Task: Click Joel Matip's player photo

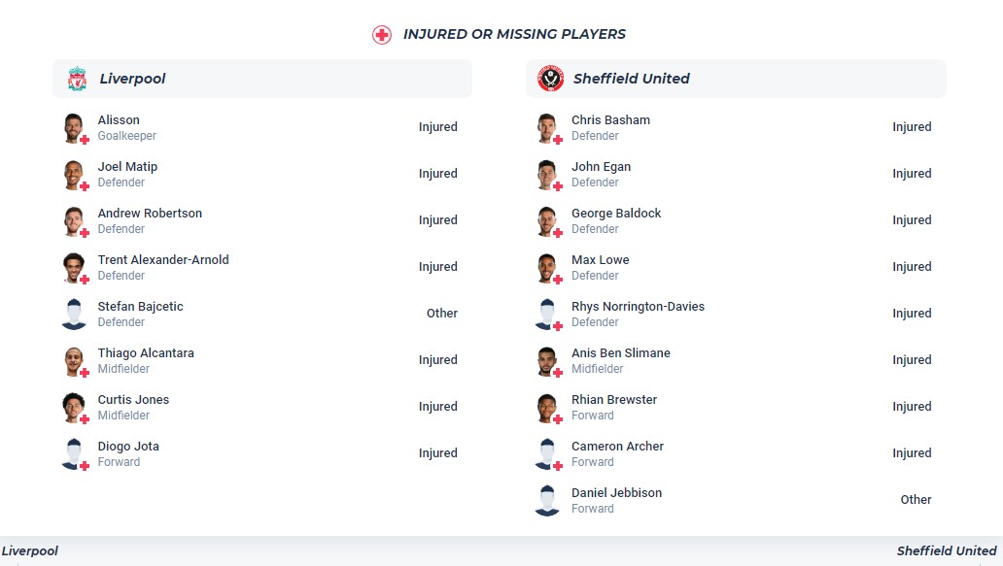Action: 74,174
